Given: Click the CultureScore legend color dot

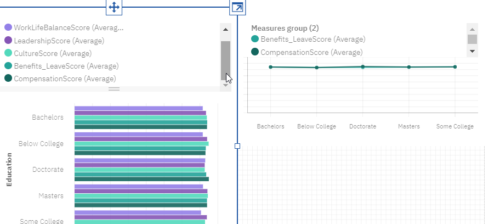Looking at the screenshot, I should [x=8, y=53].
